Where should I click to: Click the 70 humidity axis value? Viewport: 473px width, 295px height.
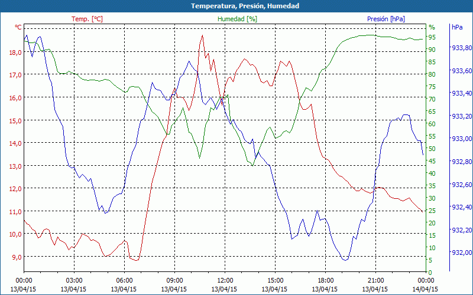tap(432, 99)
